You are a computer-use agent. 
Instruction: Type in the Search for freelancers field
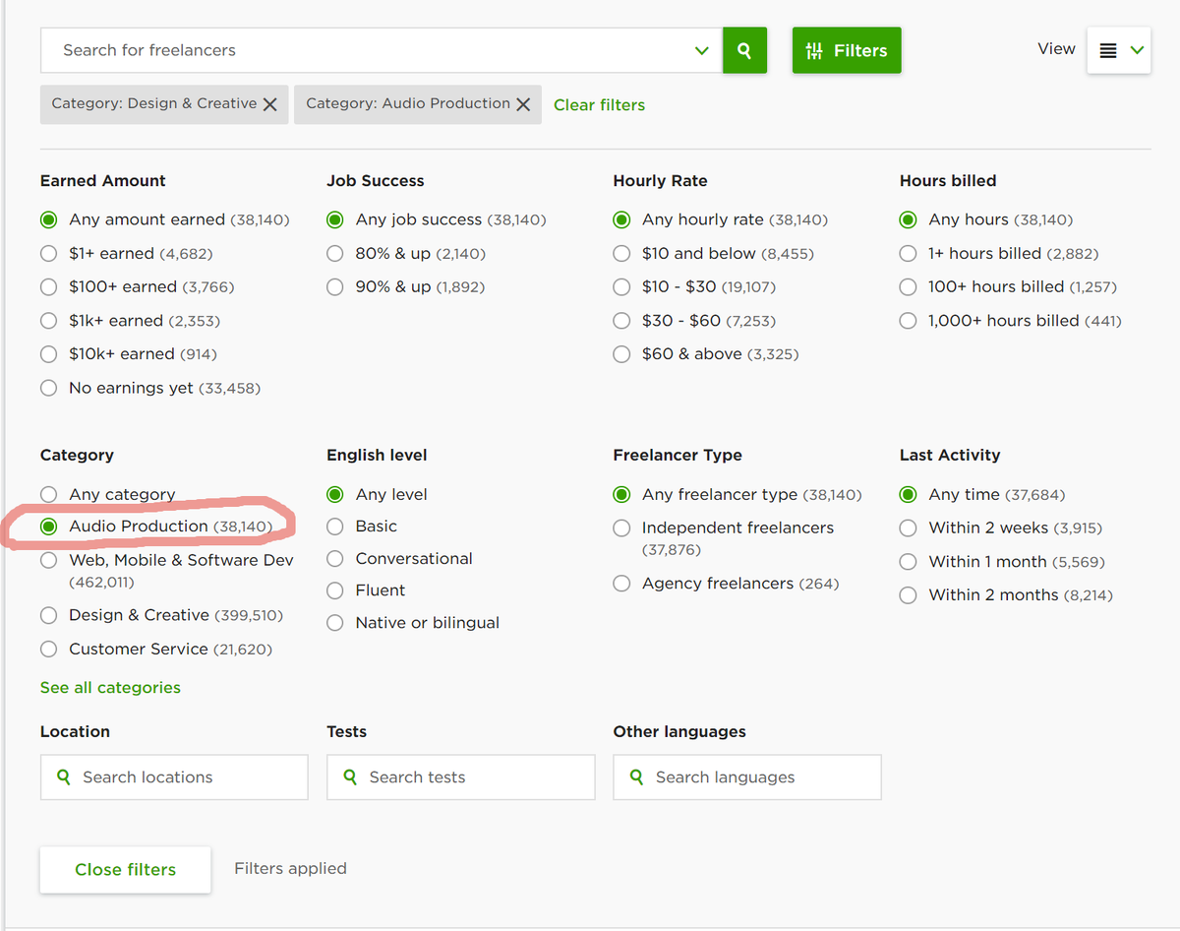[364, 50]
